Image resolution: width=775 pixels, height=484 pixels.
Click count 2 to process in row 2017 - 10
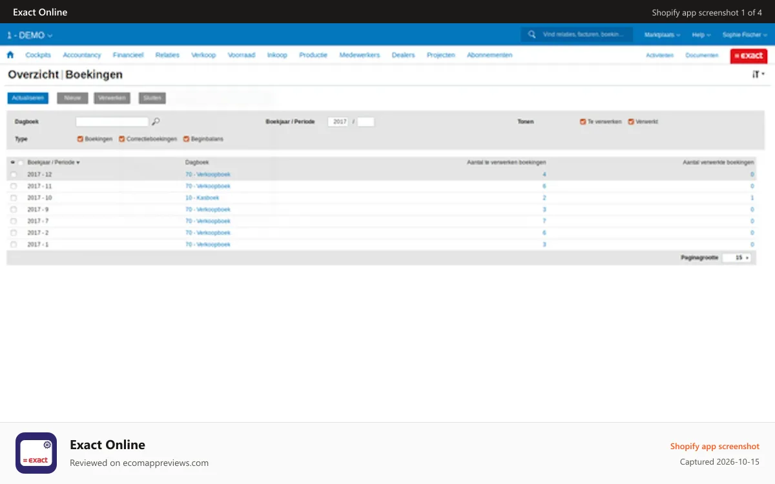[x=544, y=198]
